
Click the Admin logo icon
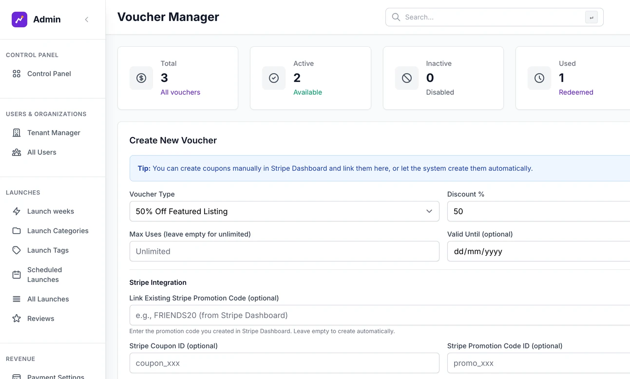pyautogui.click(x=19, y=20)
